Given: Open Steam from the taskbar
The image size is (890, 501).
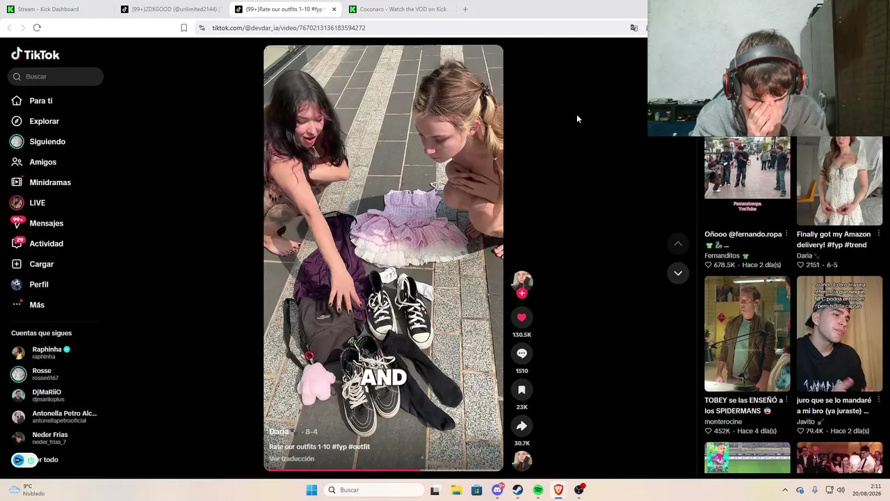Looking at the screenshot, I should point(517,490).
